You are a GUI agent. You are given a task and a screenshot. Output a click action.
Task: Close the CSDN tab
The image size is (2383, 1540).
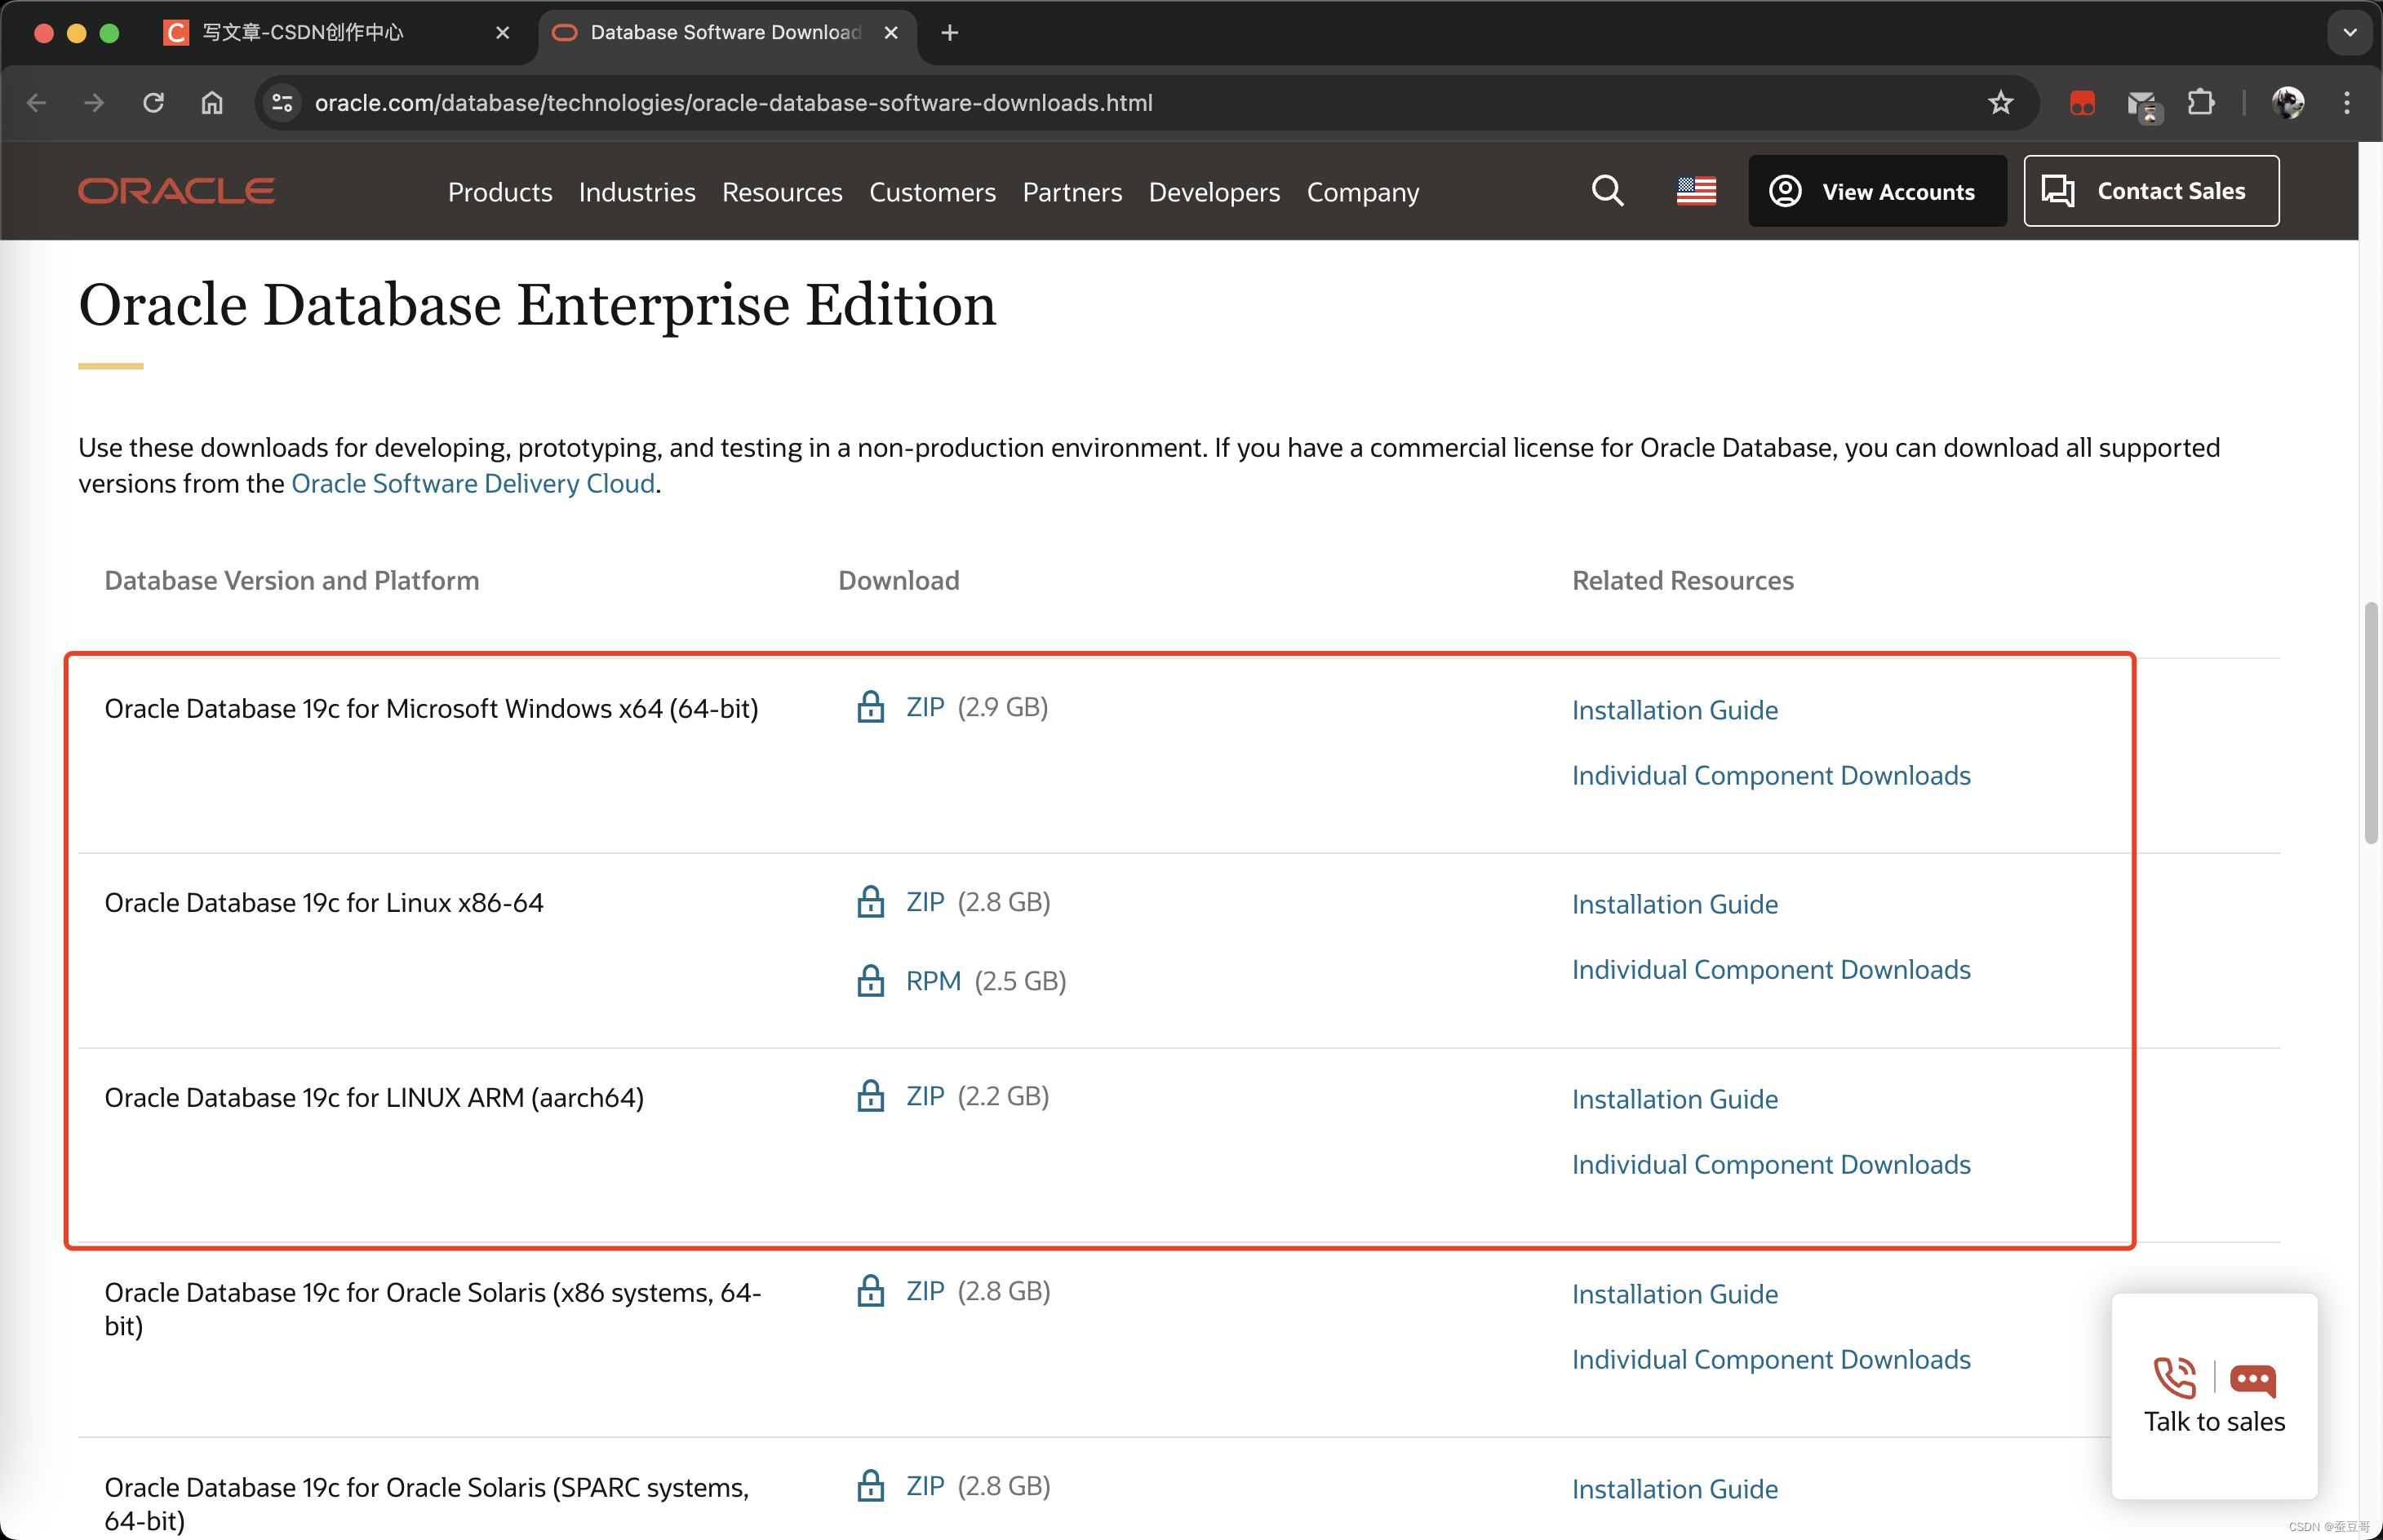502,33
